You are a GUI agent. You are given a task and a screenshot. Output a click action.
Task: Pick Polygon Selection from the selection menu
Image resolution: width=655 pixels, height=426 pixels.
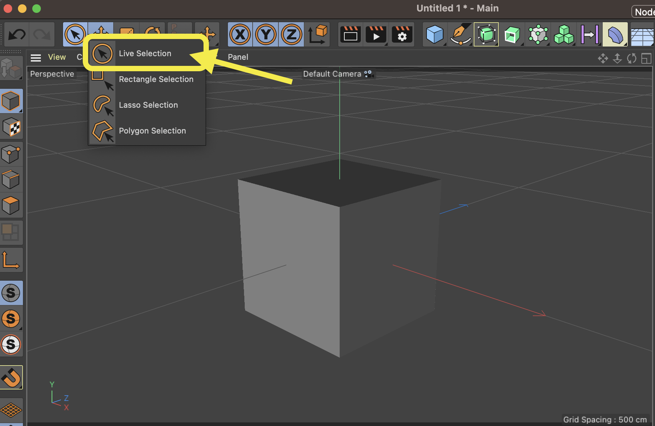point(152,131)
